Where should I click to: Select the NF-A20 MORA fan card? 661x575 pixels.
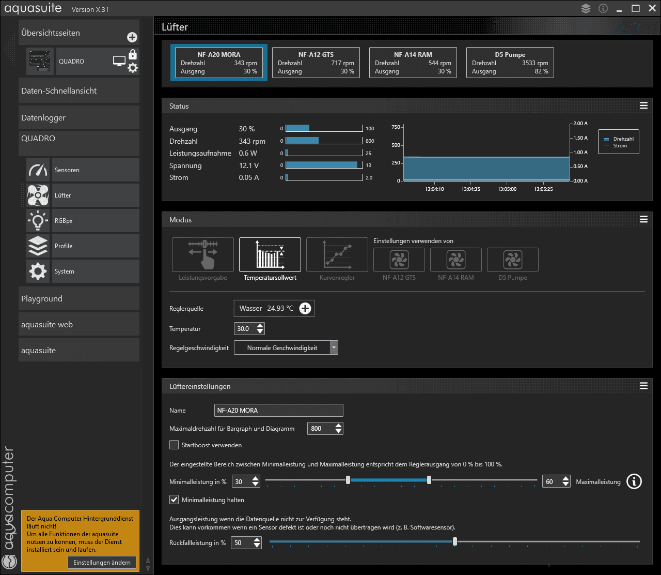click(x=219, y=63)
